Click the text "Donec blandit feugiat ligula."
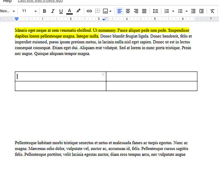Viewport: 219px width, 170px height. [x=125, y=36]
